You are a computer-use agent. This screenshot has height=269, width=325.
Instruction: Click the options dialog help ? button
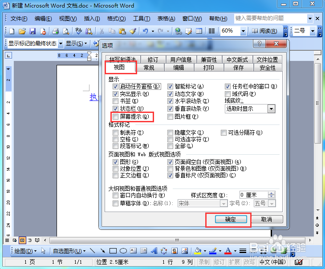coord(259,44)
